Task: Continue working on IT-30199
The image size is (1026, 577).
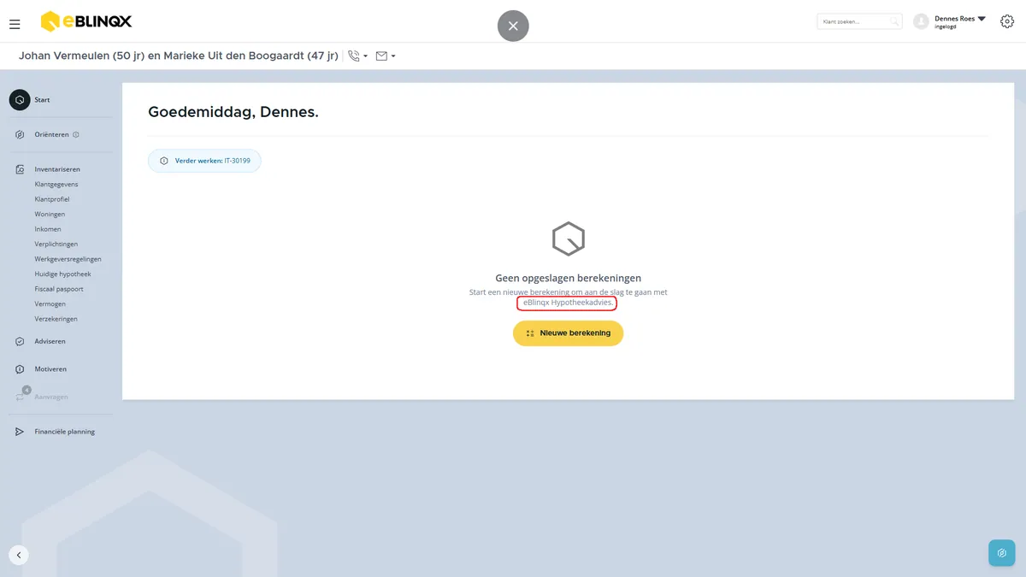Action: [204, 161]
